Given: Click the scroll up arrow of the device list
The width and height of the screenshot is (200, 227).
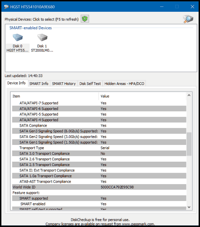Looking at the screenshot, I should [x=189, y=95].
